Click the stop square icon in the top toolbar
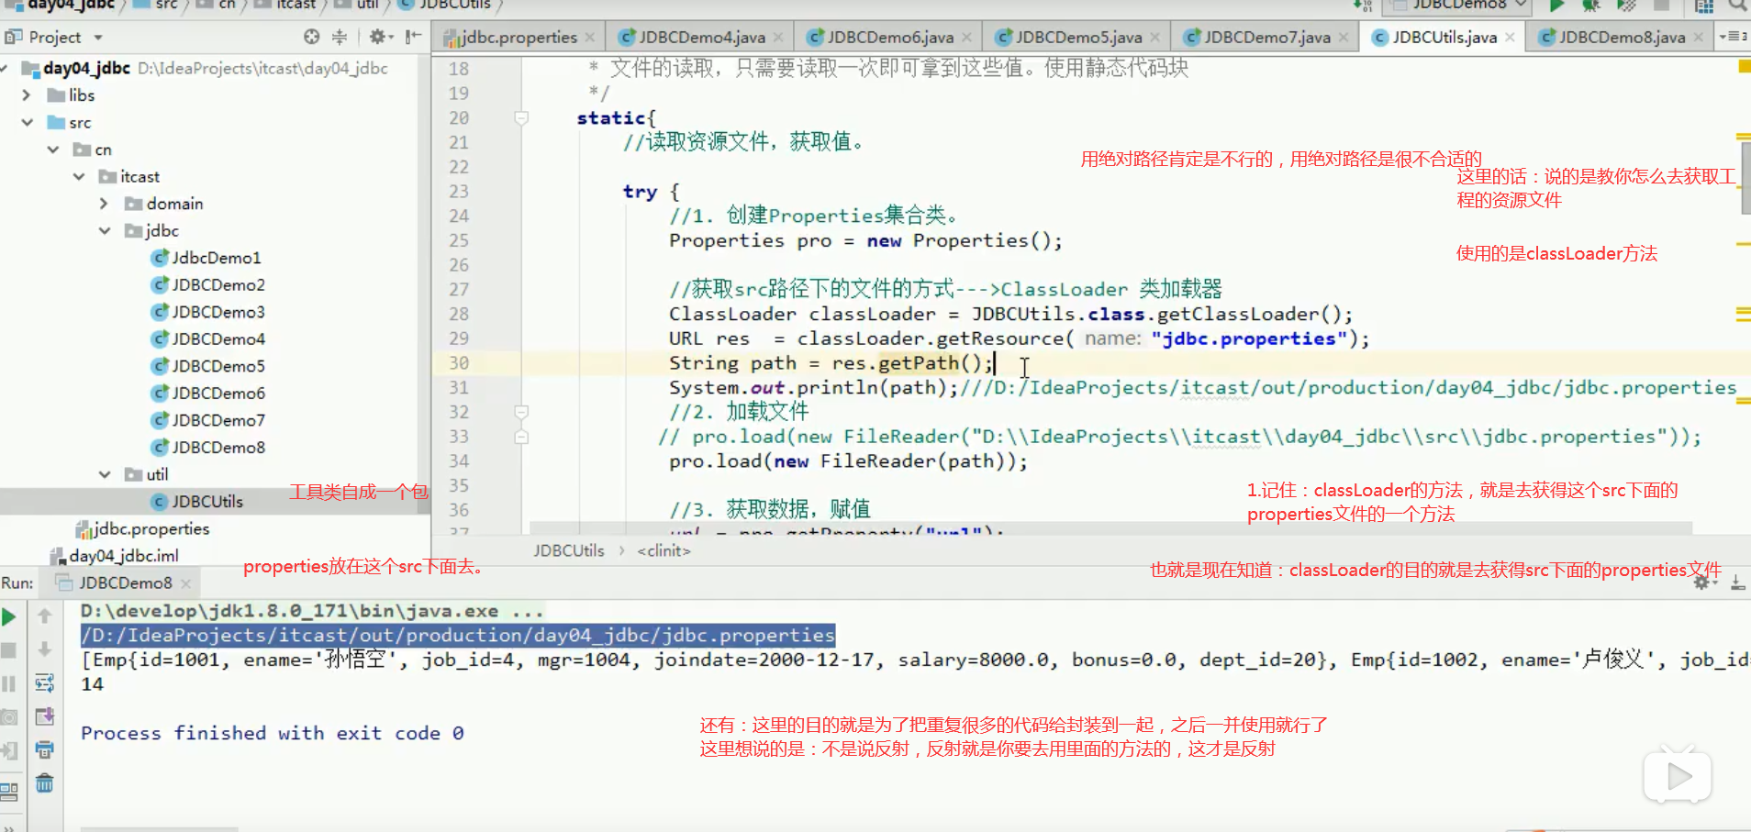The height and width of the screenshot is (832, 1751). point(1661,6)
